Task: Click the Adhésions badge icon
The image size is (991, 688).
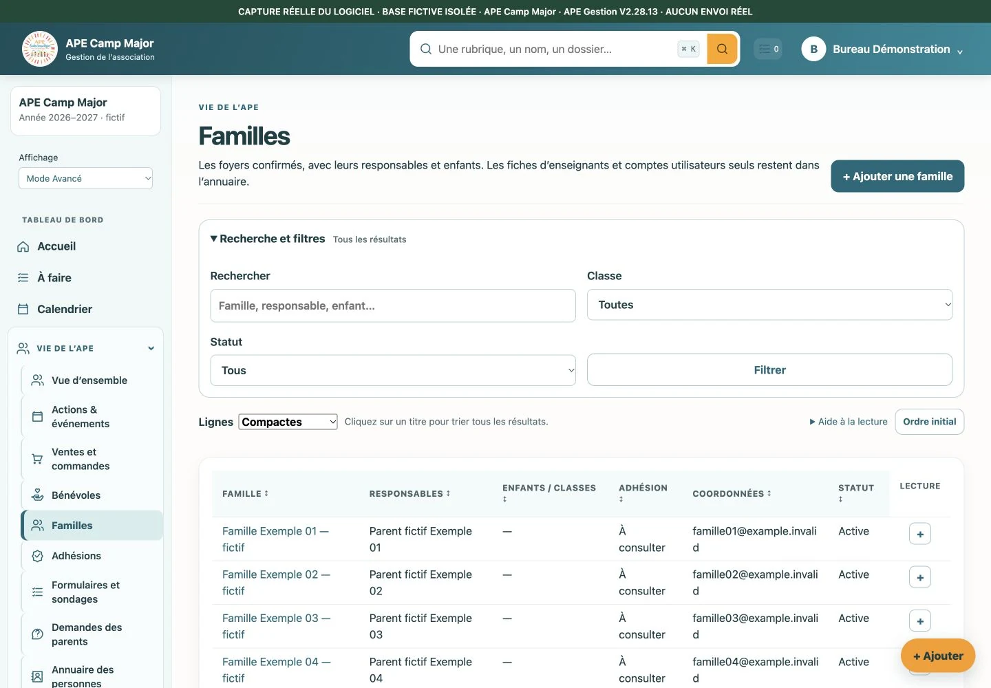Action: [38, 556]
